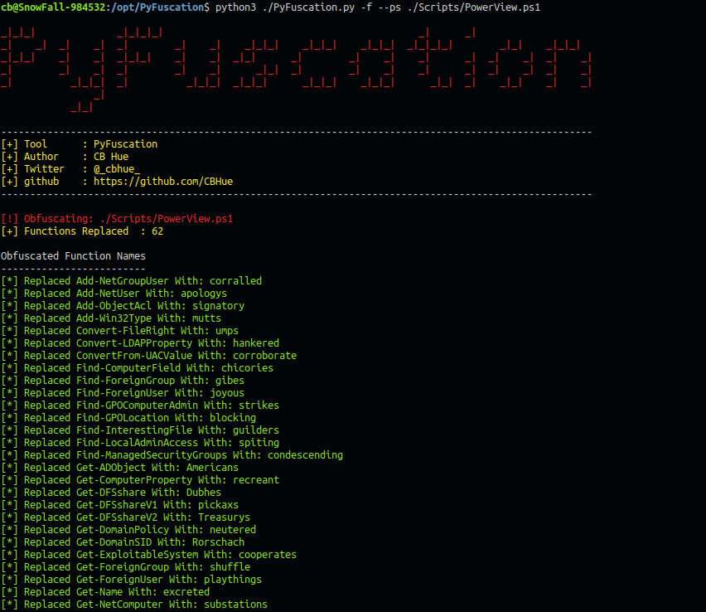Select the Twitter handle @_cbhue_
Viewport: 706px width, 612px height.
click(117, 169)
